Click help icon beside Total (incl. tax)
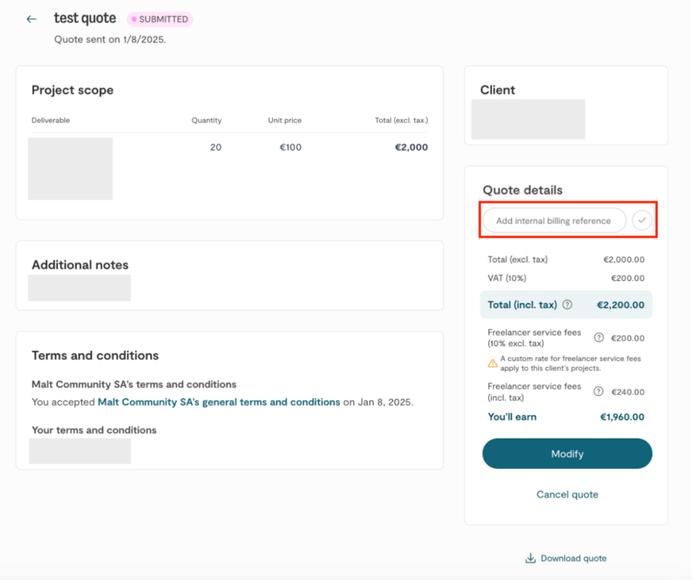The height and width of the screenshot is (580, 692). click(567, 305)
